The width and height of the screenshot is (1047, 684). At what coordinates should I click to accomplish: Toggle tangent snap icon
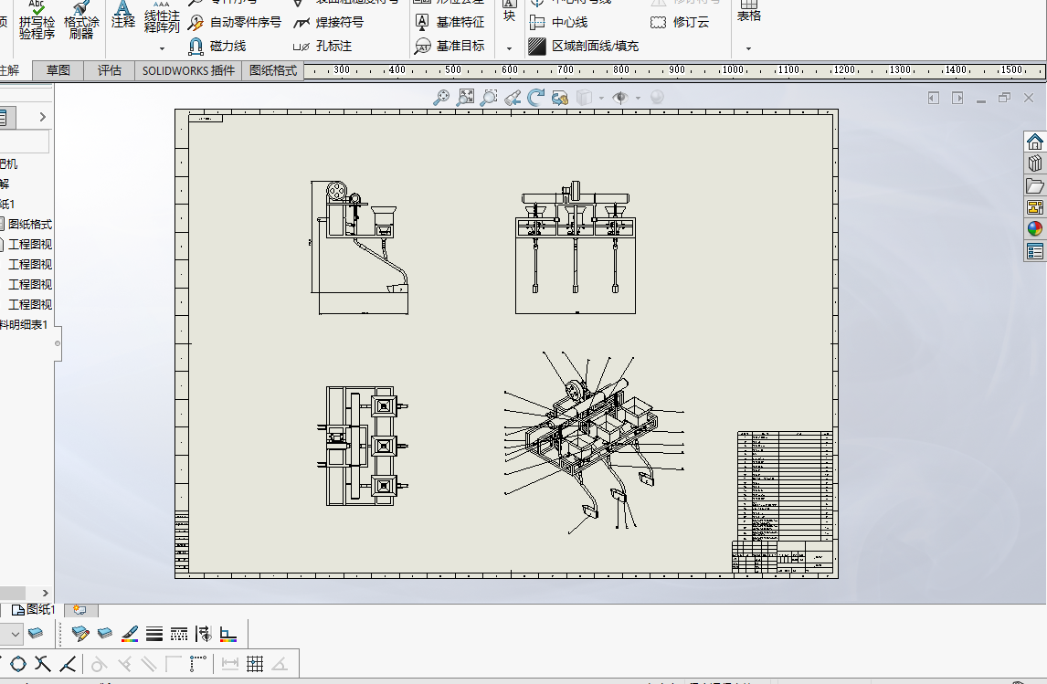99,664
